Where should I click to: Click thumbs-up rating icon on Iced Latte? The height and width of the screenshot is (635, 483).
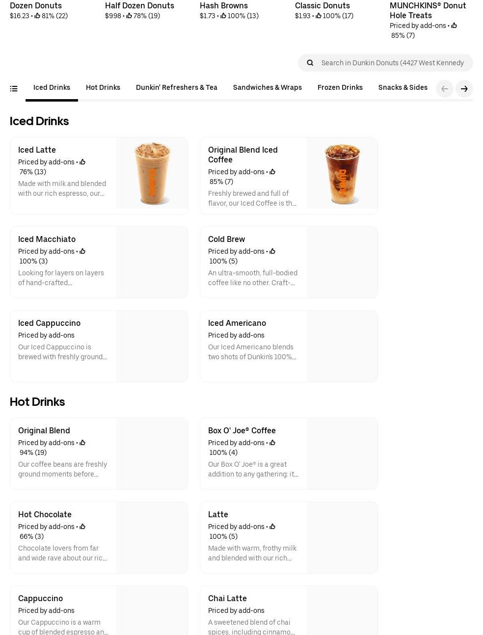82,162
